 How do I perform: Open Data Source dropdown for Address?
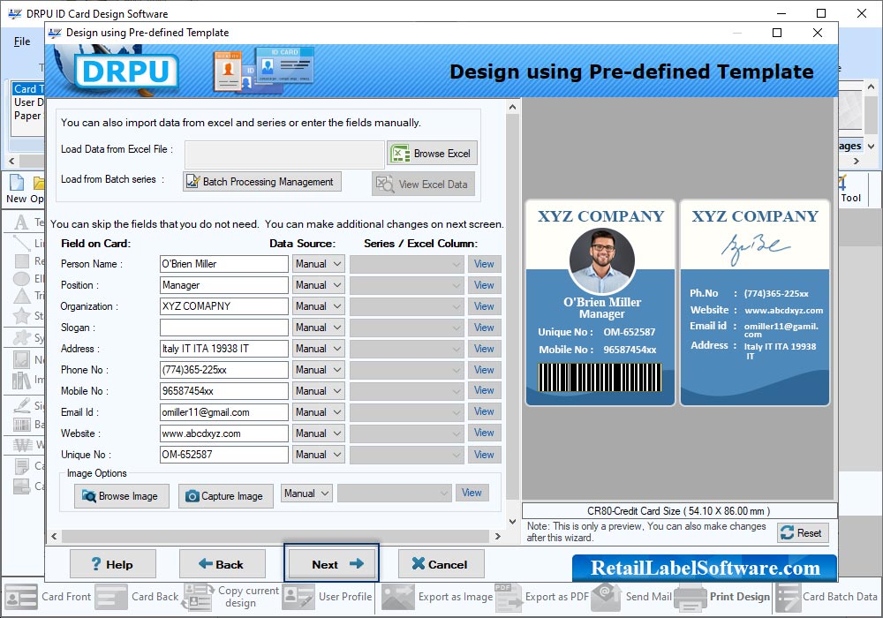click(318, 349)
